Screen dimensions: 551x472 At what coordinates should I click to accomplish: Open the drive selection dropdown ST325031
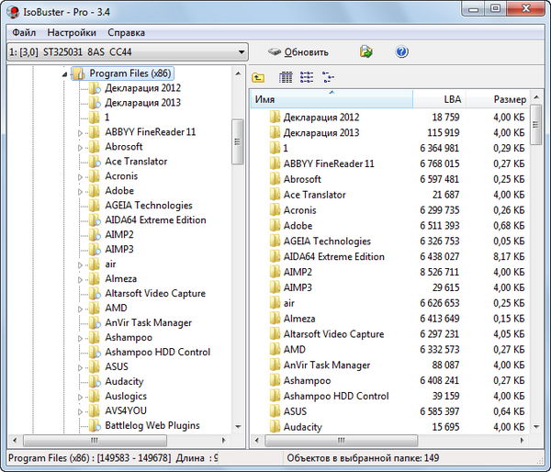128,52
